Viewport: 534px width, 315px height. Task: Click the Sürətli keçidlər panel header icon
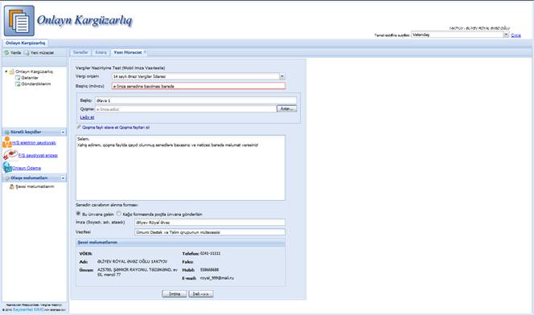[x=6, y=132]
